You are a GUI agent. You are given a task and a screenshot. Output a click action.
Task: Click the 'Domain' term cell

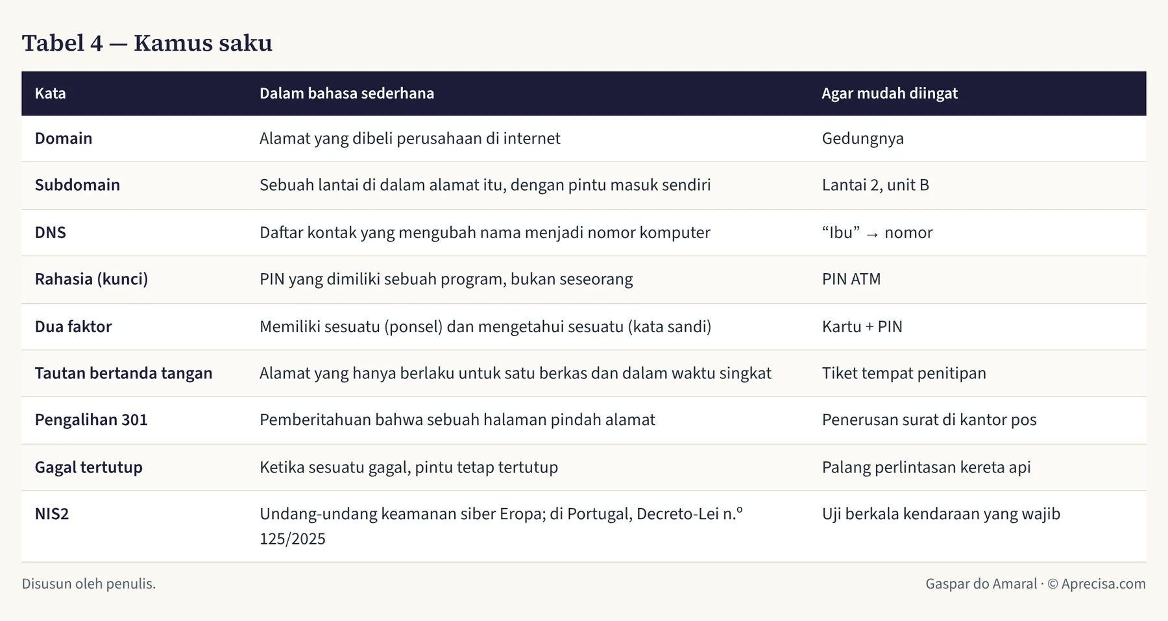pos(64,138)
